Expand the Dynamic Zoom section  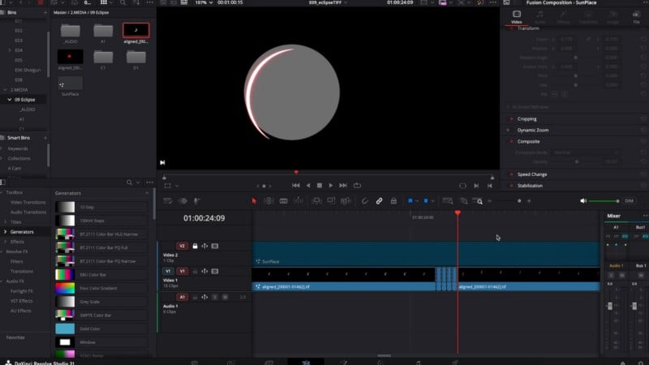[533, 130]
